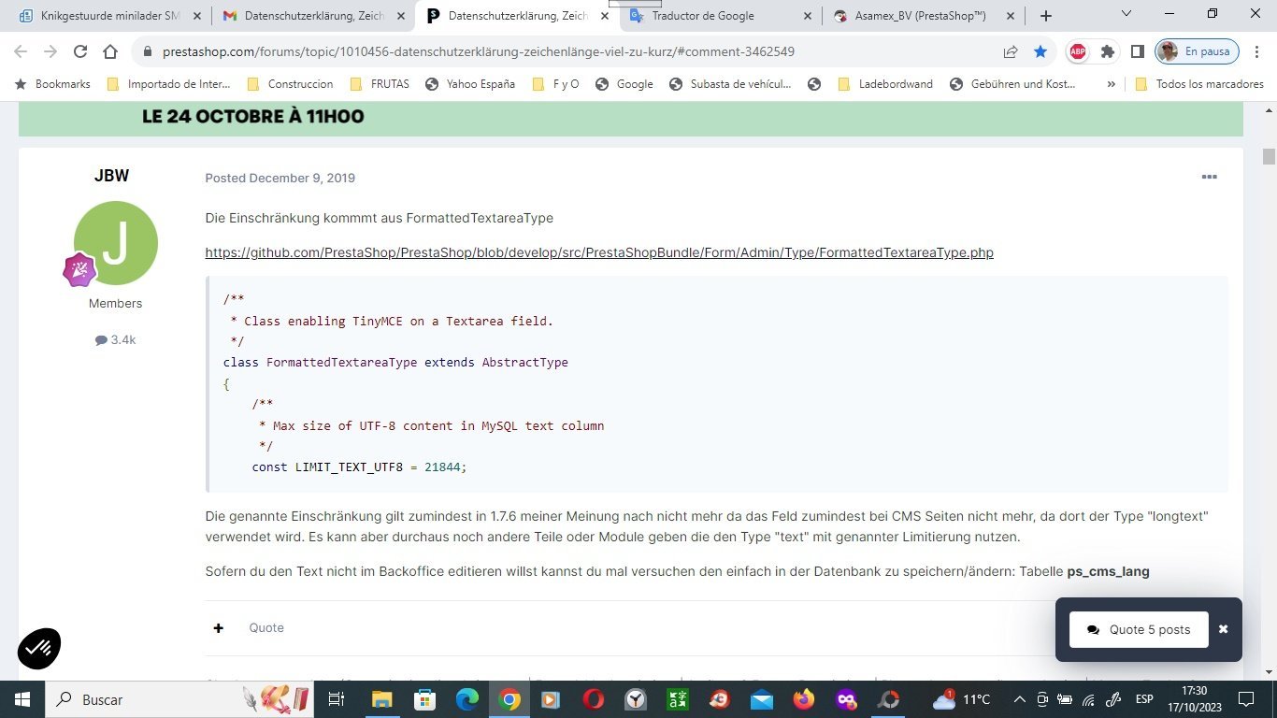Add this post to multi-quote with plus
This screenshot has height=718, width=1277.
(x=218, y=628)
